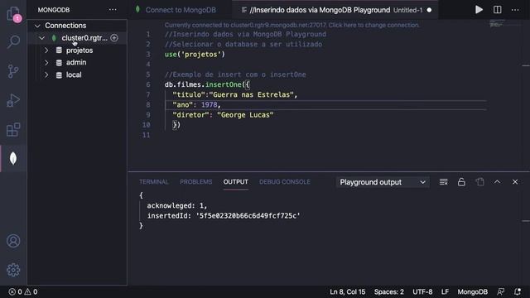Switch to the TERMINAL tab

154,182
